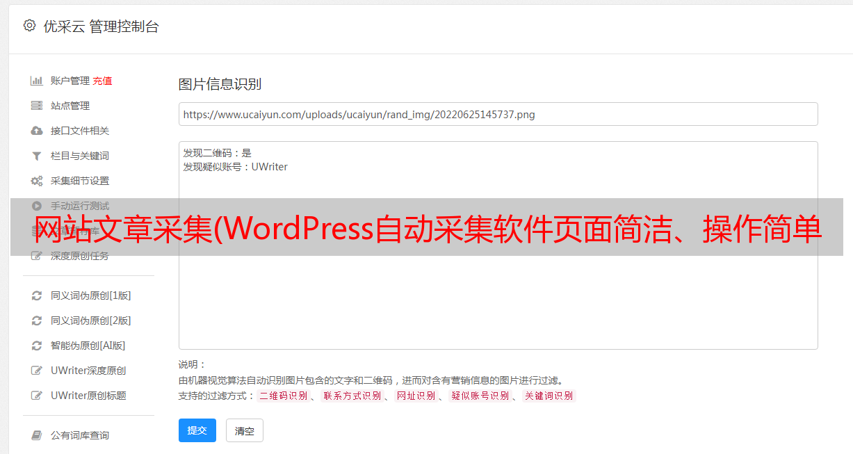Click the 说明： label below the results

pos(193,364)
